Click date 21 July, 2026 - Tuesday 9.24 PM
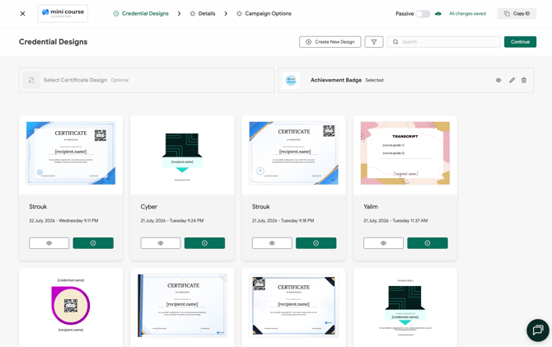The image size is (552, 347). click(x=172, y=221)
